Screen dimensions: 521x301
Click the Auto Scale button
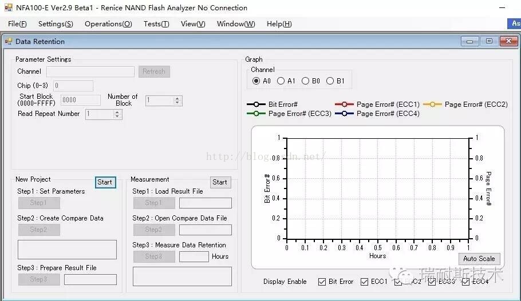tap(479, 259)
